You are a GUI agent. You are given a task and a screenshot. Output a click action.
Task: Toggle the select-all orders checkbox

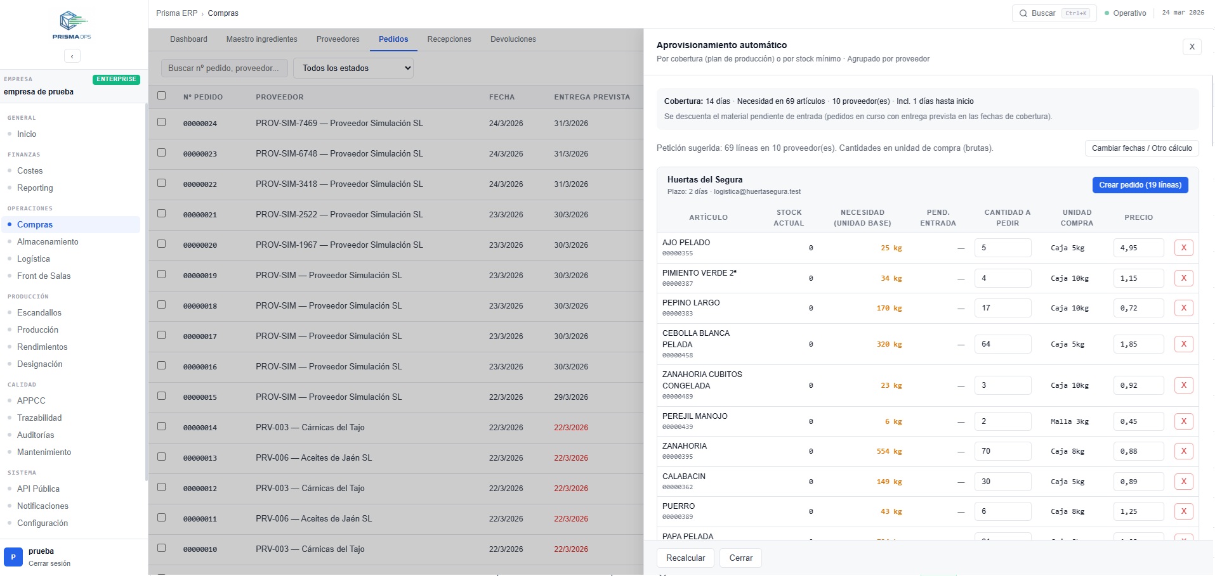[162, 96]
